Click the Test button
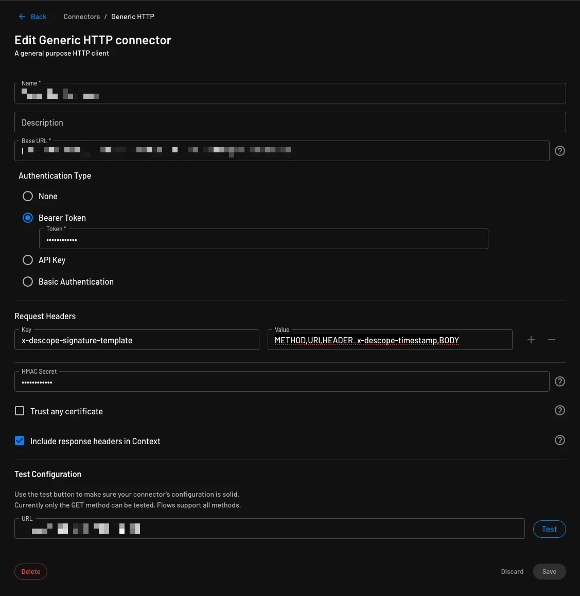The image size is (580, 596). 549,529
